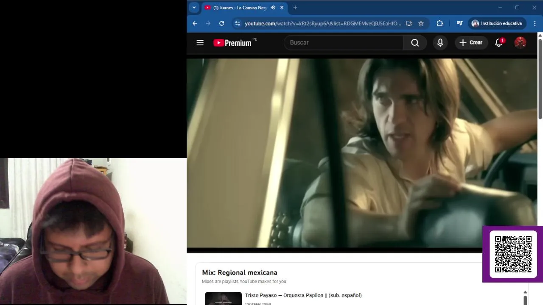
Task: Go back to the previous page
Action: (x=195, y=23)
